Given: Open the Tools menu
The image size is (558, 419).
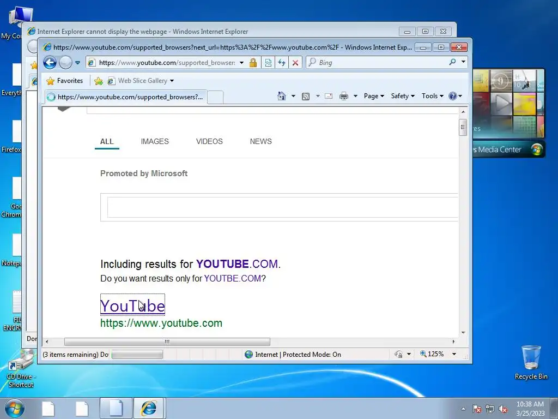Looking at the screenshot, I should tap(432, 96).
